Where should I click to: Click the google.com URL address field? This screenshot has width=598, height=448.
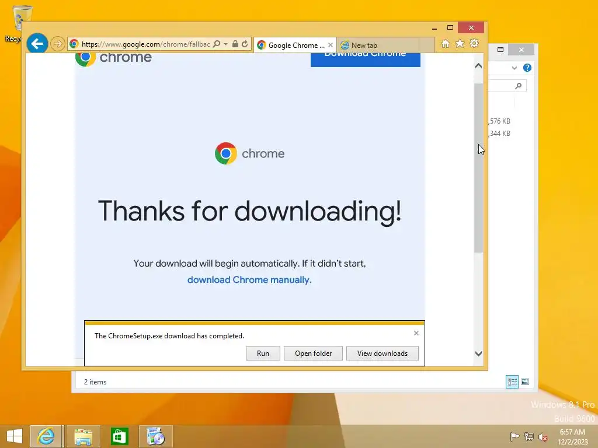pos(145,44)
